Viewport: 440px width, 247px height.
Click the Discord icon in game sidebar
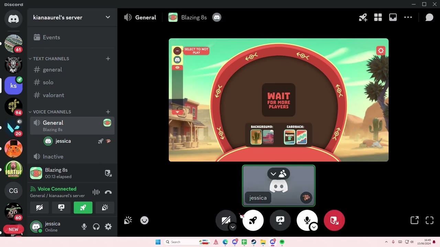[177, 60]
